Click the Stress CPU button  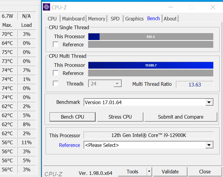(120, 117)
